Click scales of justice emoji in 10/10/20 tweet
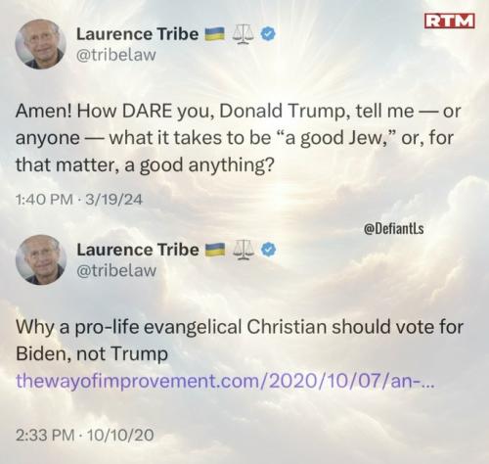 [244, 250]
